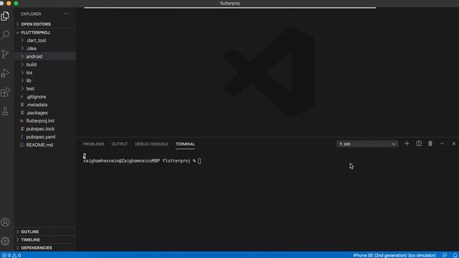Image resolution: width=459 pixels, height=258 pixels.
Task: Open the Accounts icon
Action: (5, 222)
